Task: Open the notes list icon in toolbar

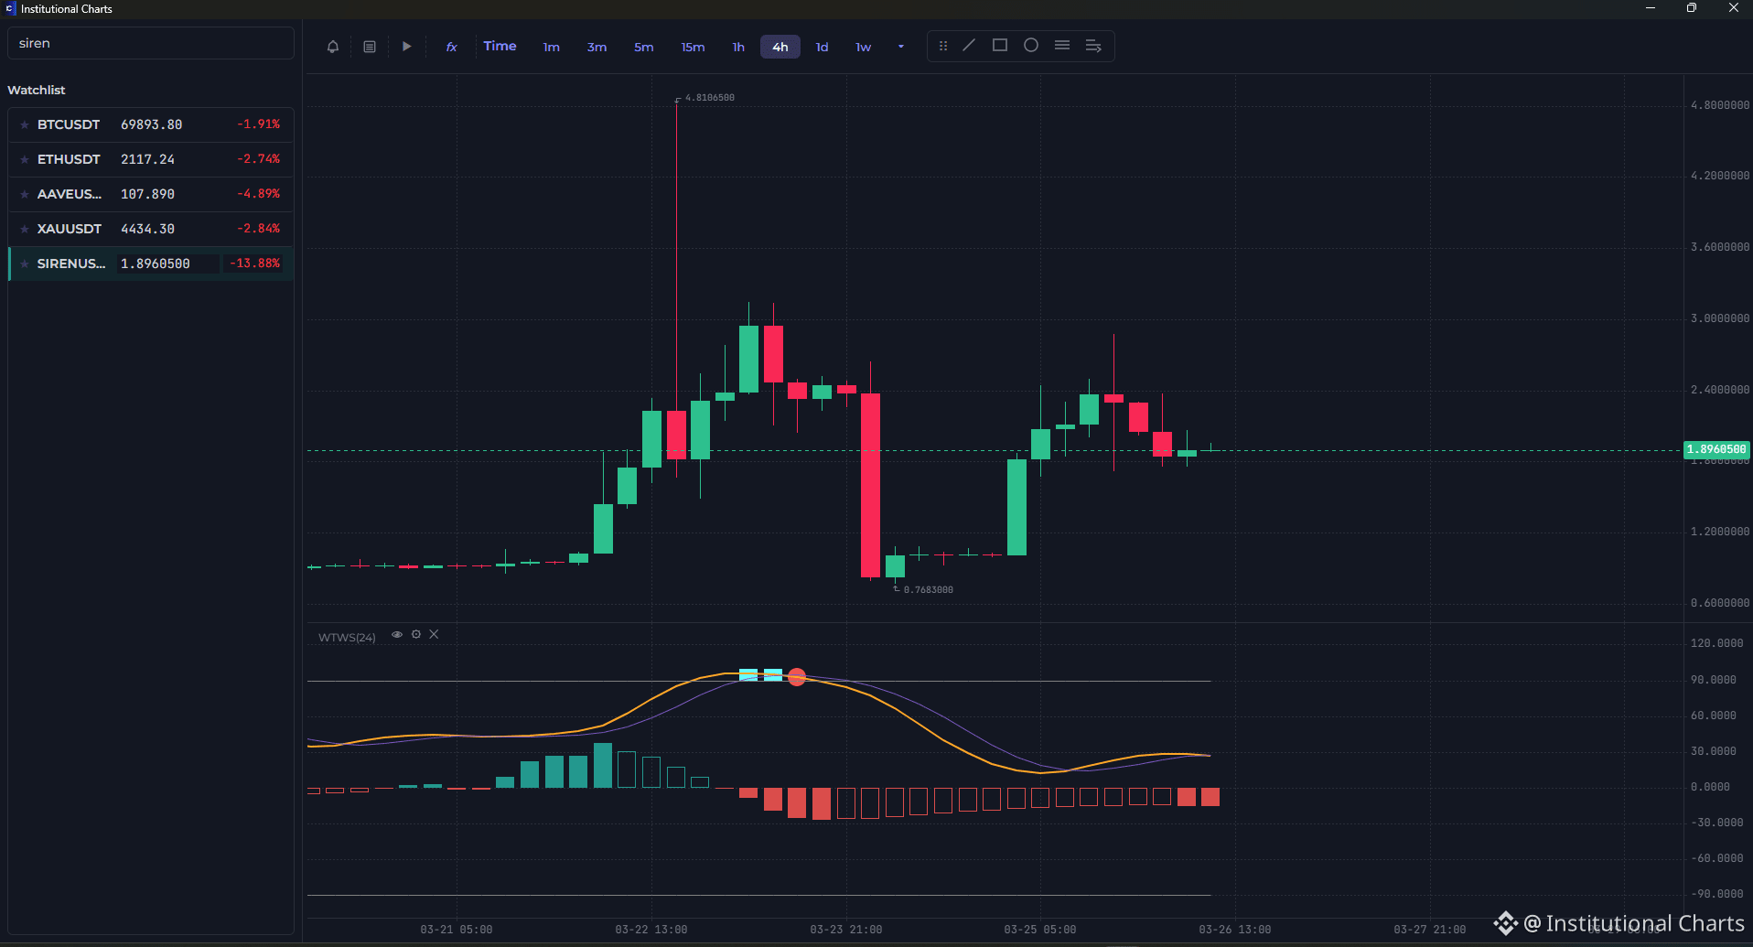Action: pos(370,47)
